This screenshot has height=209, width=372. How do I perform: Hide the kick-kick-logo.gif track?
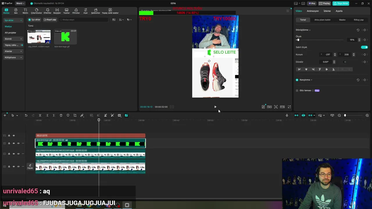coord(14,143)
